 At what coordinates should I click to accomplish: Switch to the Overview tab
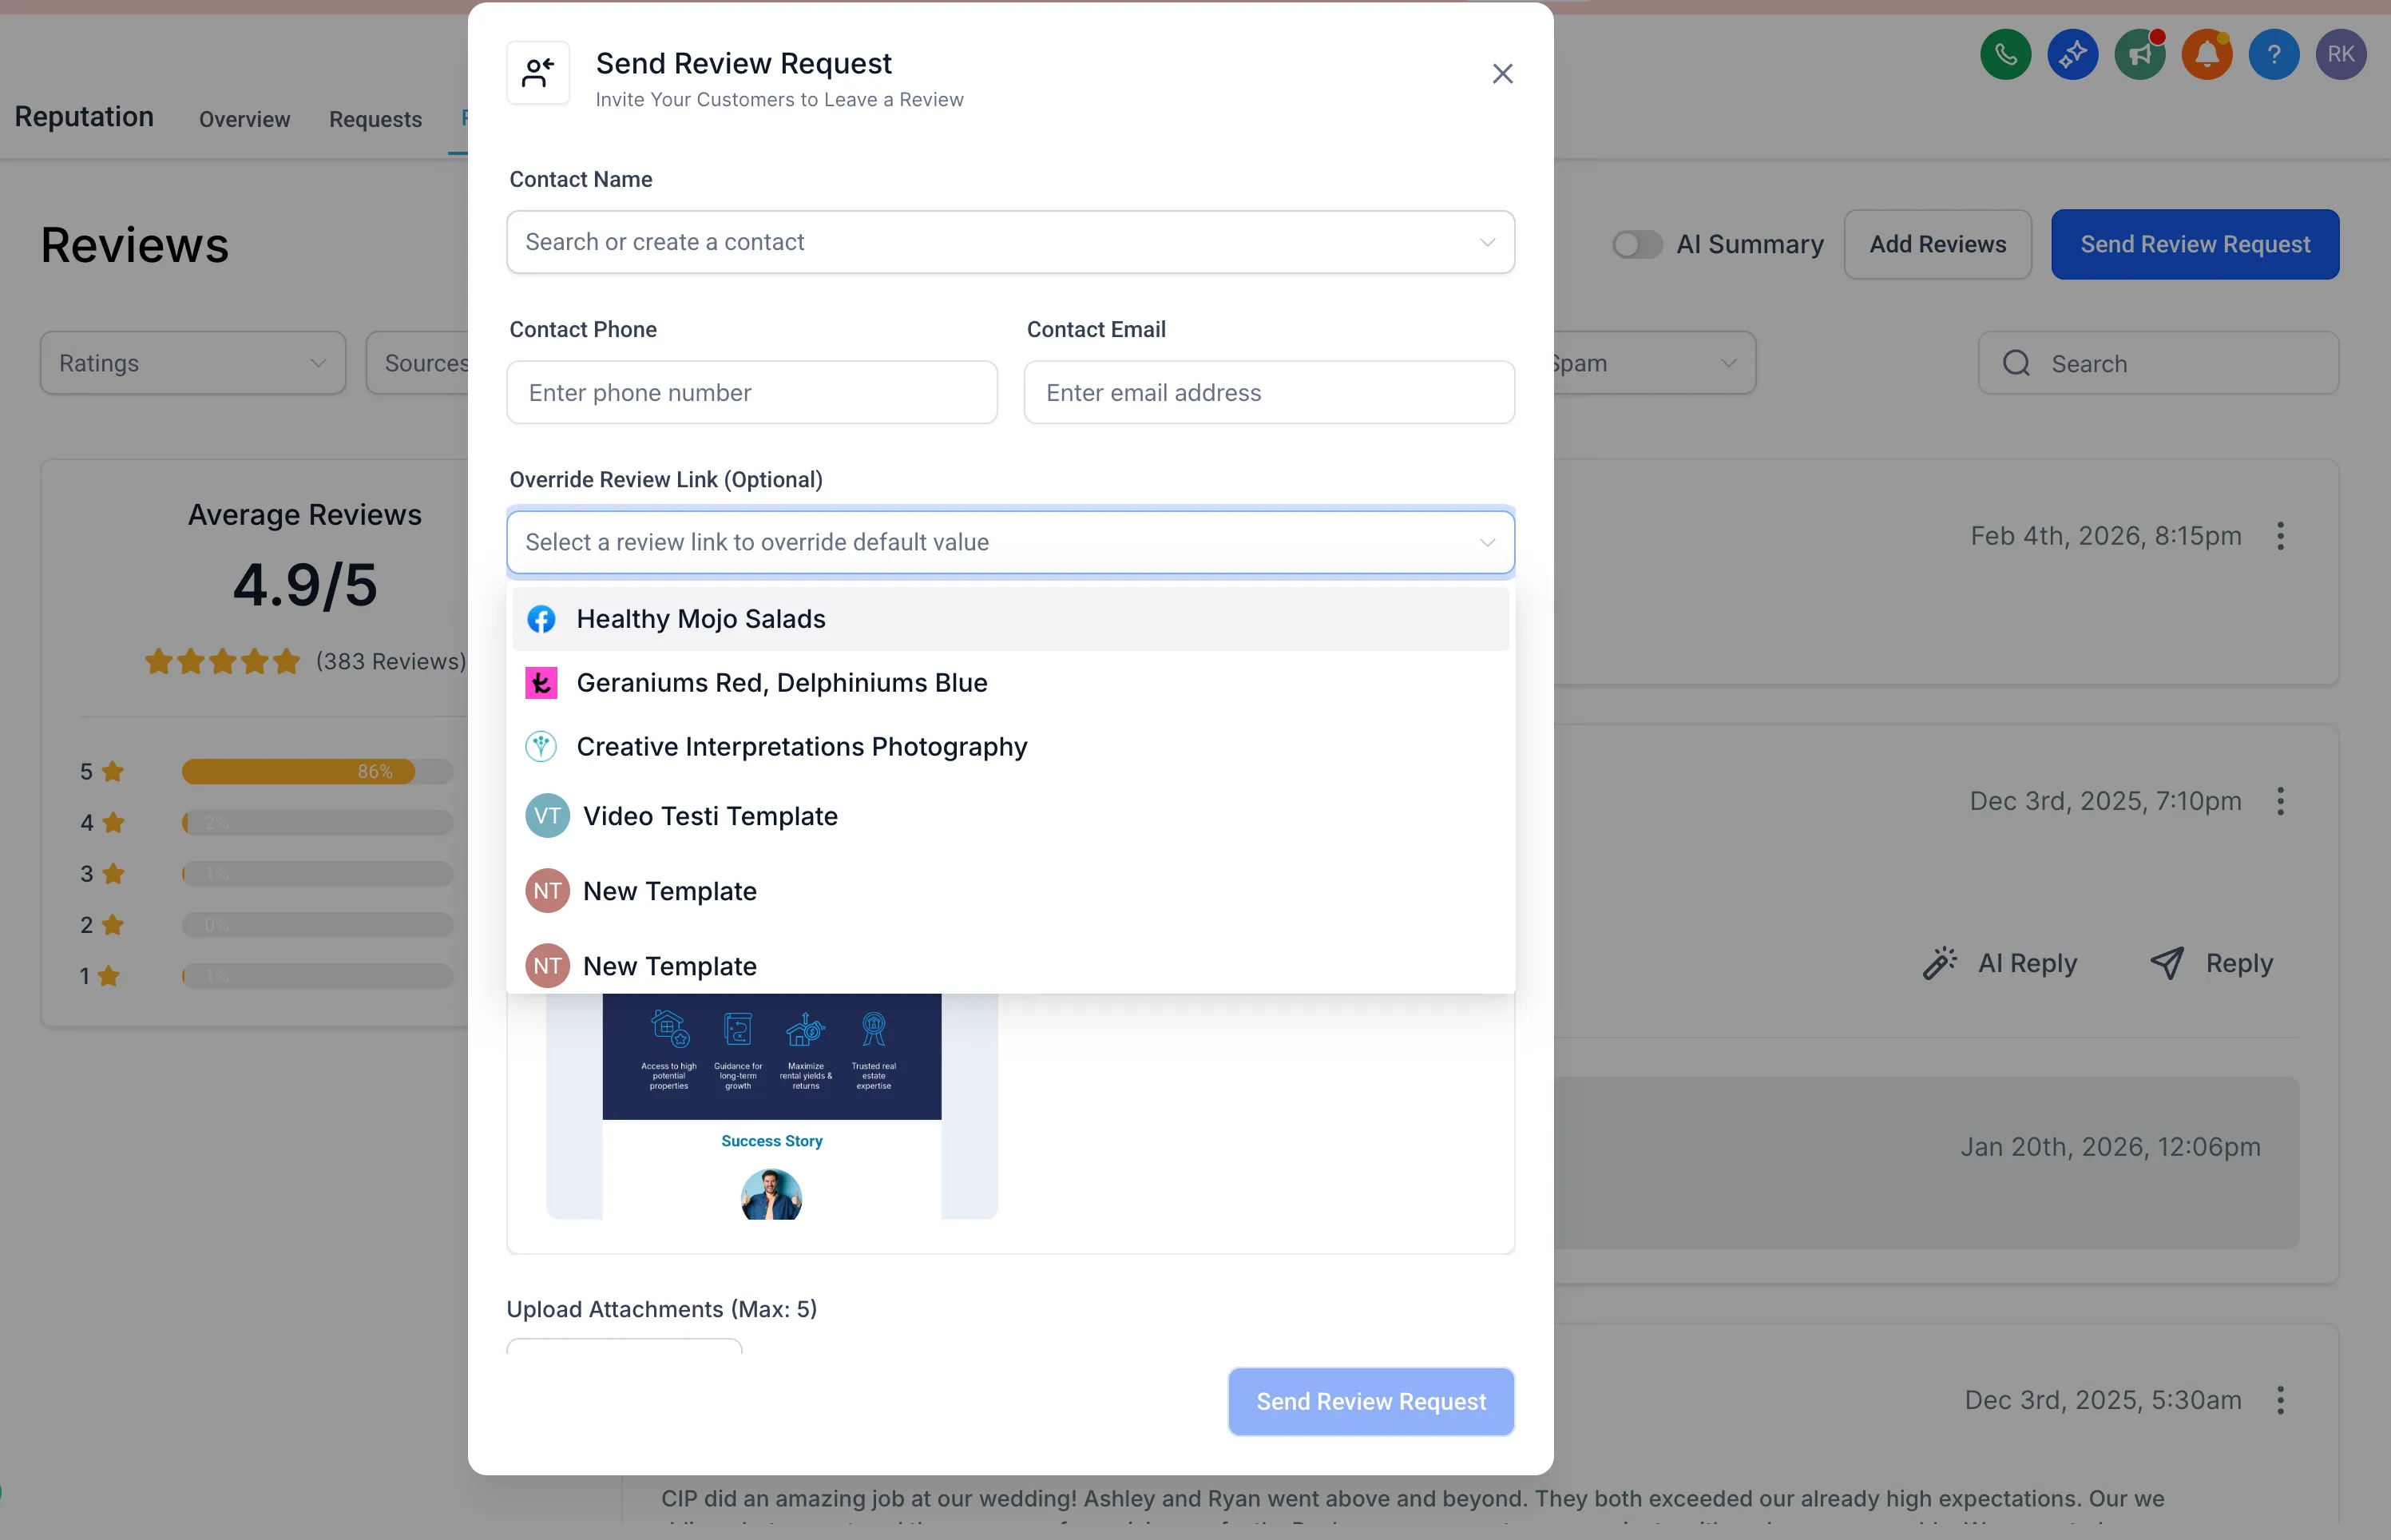[x=244, y=119]
